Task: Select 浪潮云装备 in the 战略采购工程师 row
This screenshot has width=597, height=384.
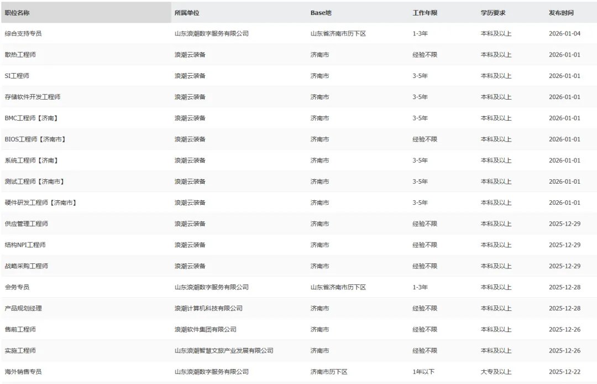Action: pyautogui.click(x=190, y=266)
